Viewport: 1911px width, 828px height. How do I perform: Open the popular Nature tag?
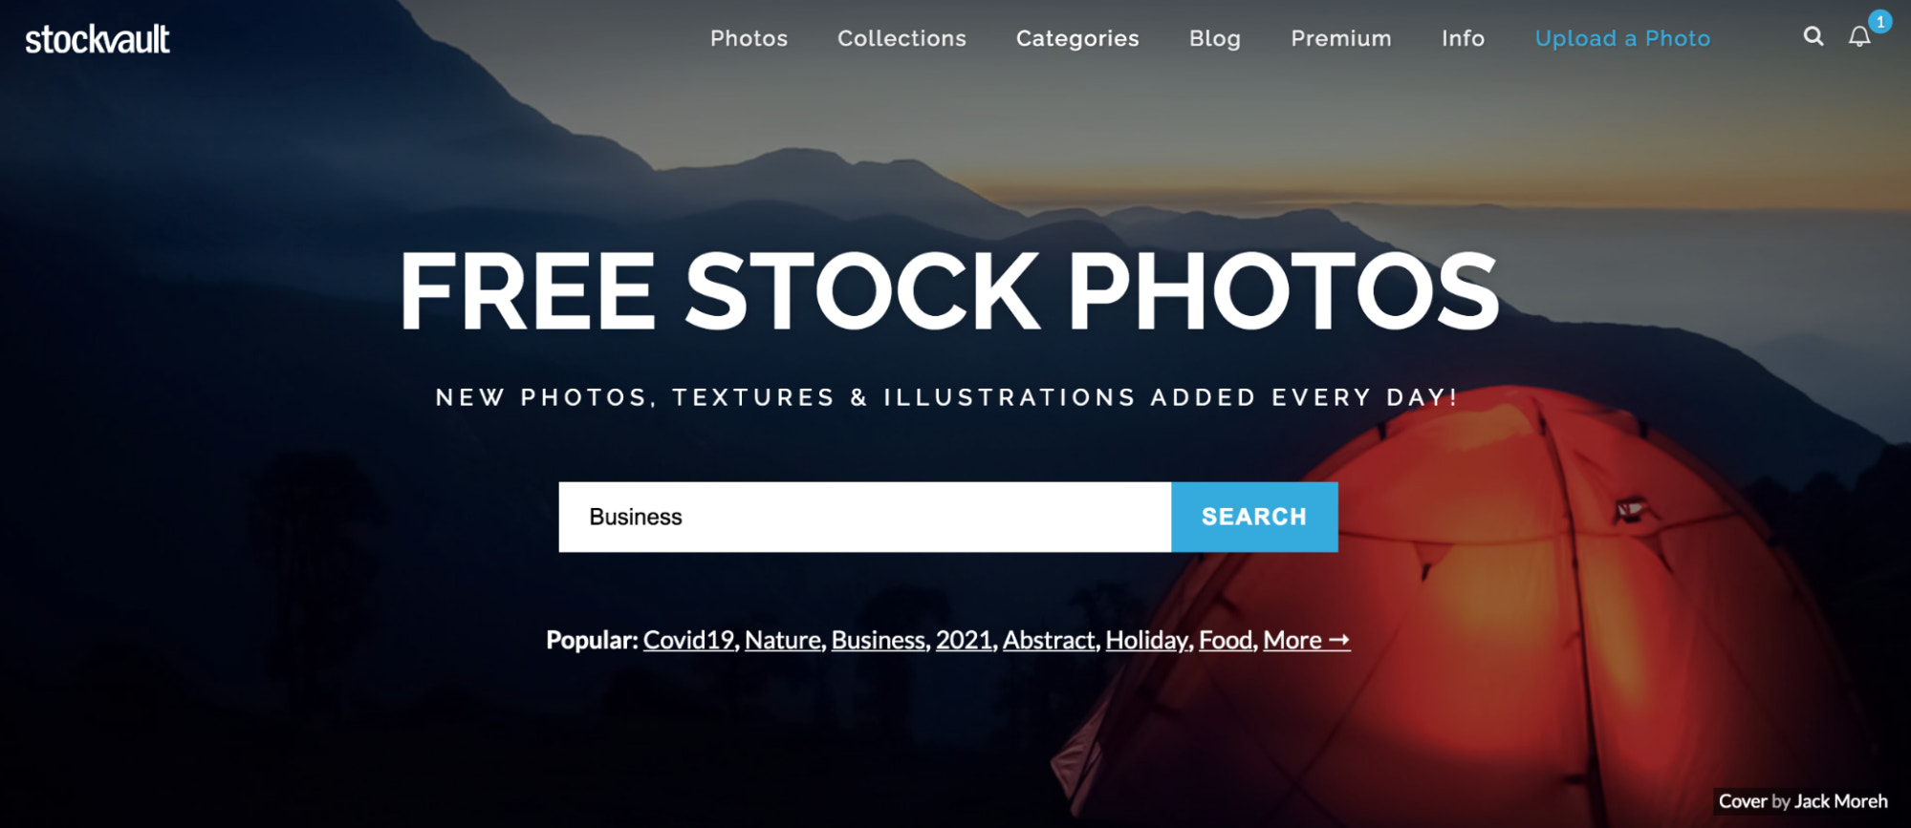tap(783, 640)
